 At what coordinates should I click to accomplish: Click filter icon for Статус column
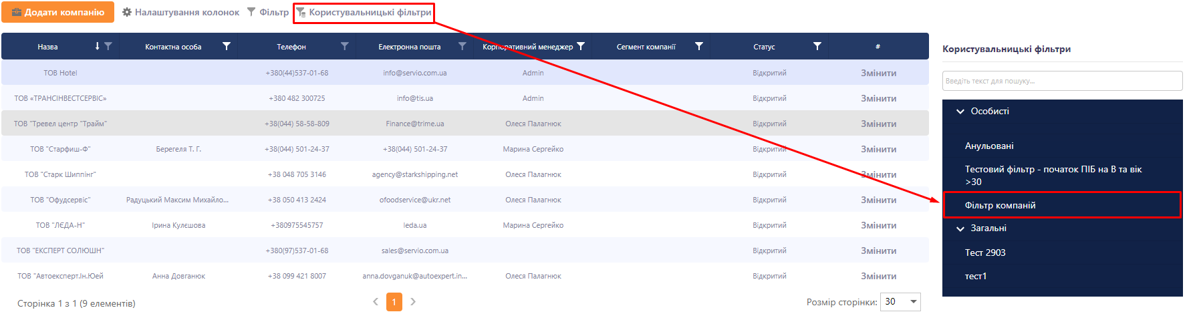coord(817,46)
